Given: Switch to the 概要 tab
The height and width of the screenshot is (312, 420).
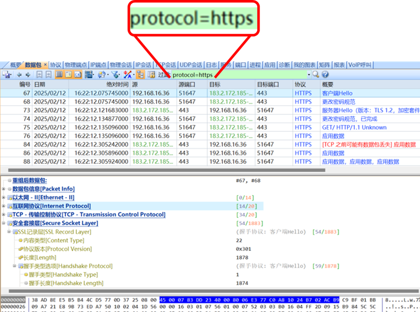Looking at the screenshot, I should 15,65.
